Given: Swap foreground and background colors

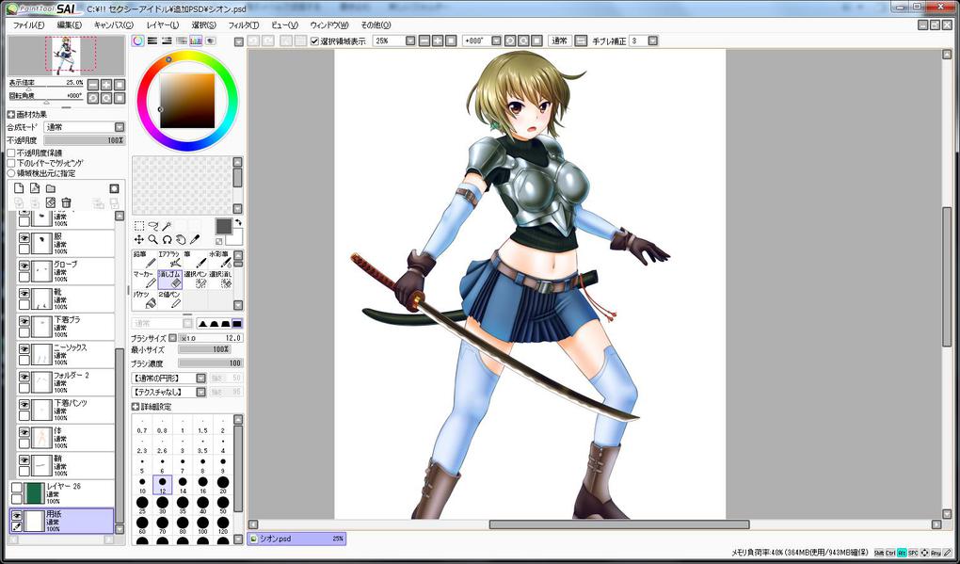Looking at the screenshot, I should (238, 222).
